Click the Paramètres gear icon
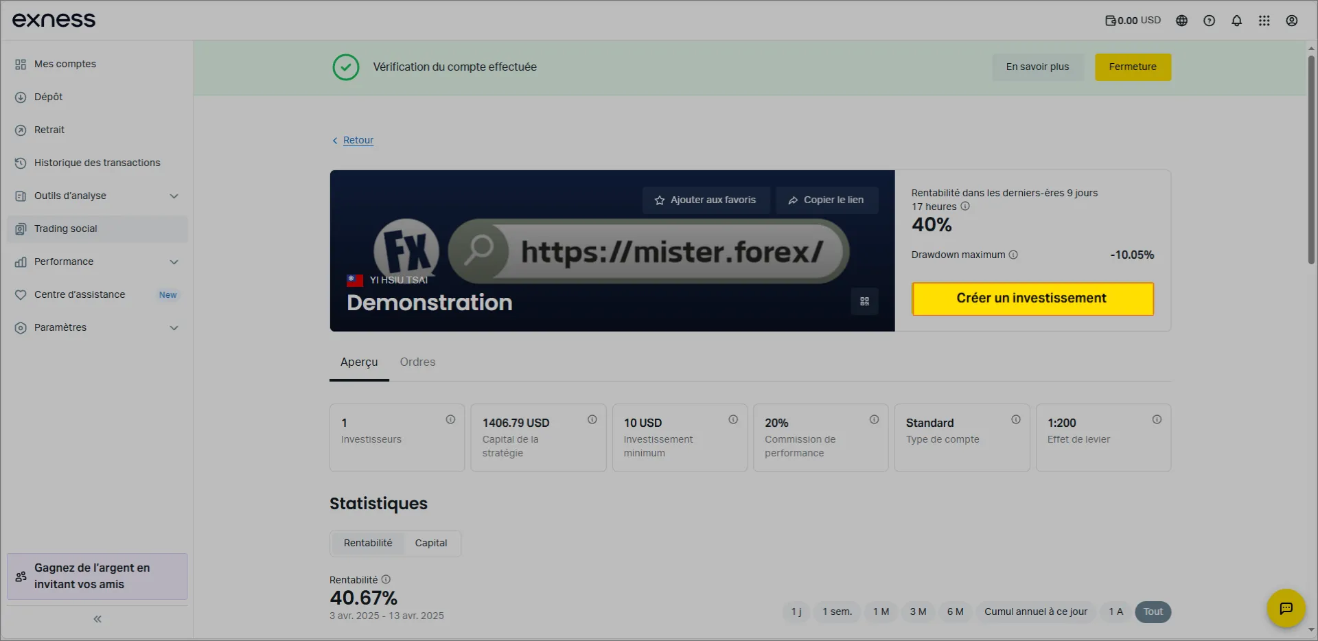Screen dimensions: 1318x641 tap(21, 328)
